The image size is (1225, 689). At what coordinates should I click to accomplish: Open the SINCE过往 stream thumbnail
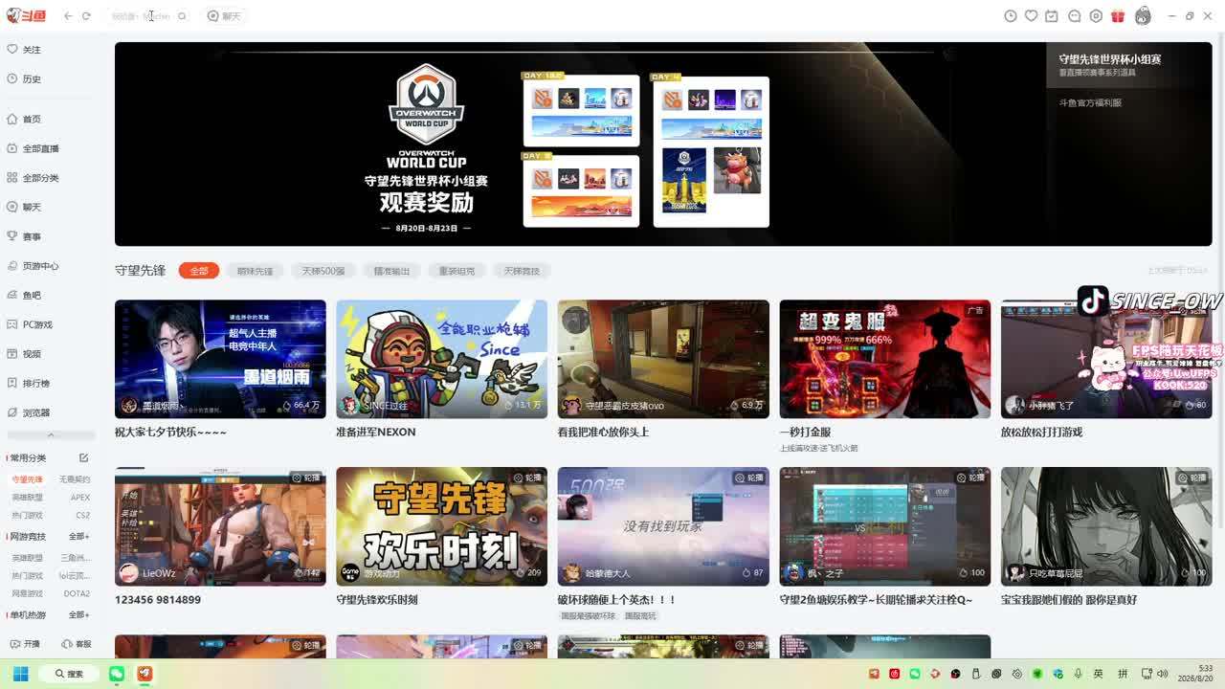coord(442,359)
